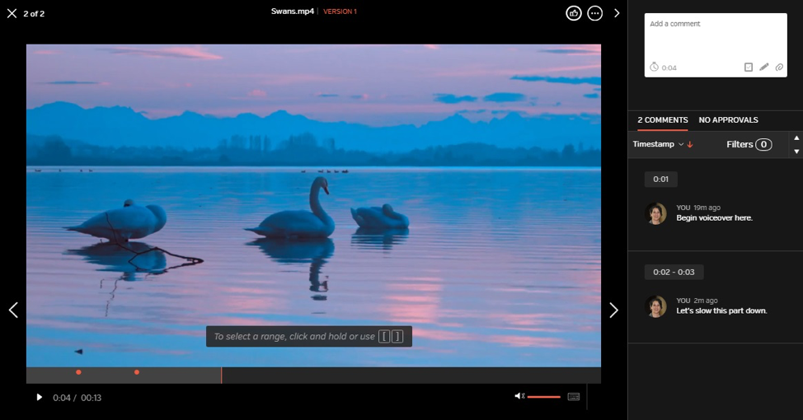Open the more options ellipsis menu
803x420 pixels.
(x=595, y=13)
